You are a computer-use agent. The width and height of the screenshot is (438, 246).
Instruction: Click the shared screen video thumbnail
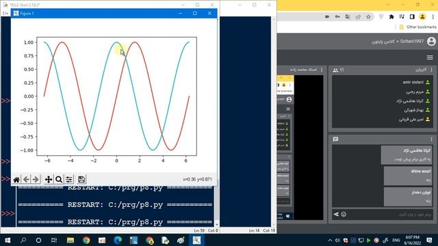click(300, 148)
